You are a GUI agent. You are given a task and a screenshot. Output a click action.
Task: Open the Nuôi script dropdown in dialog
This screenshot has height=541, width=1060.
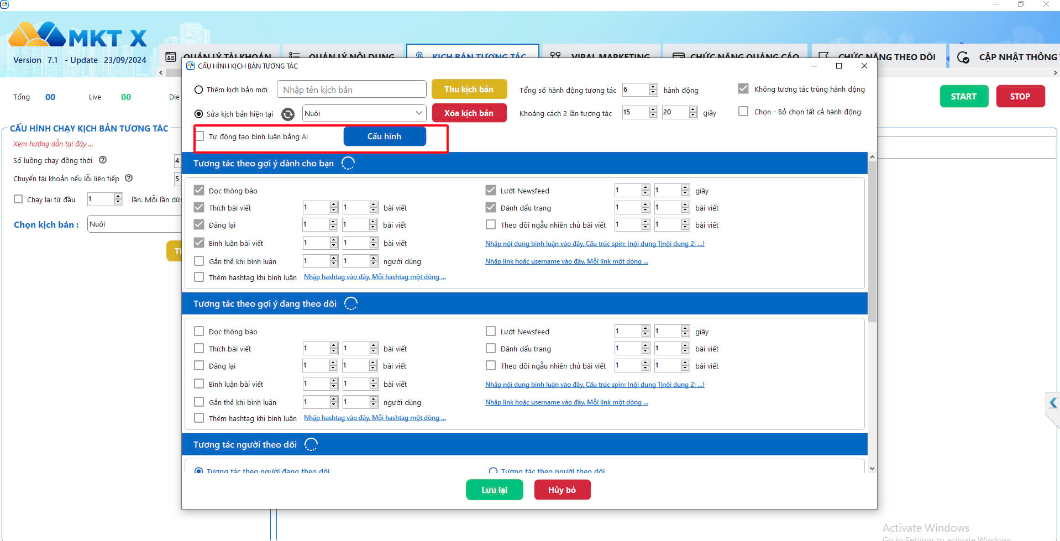364,113
